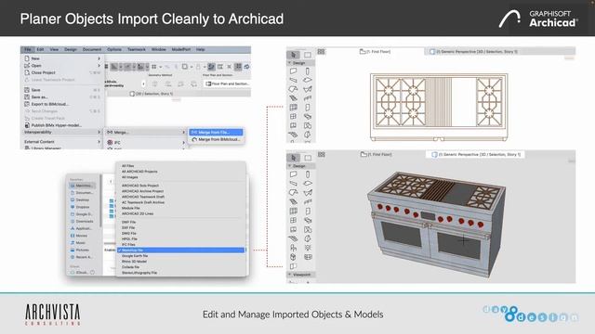Select the Arrow tool in the floor plan pane

[293, 55]
